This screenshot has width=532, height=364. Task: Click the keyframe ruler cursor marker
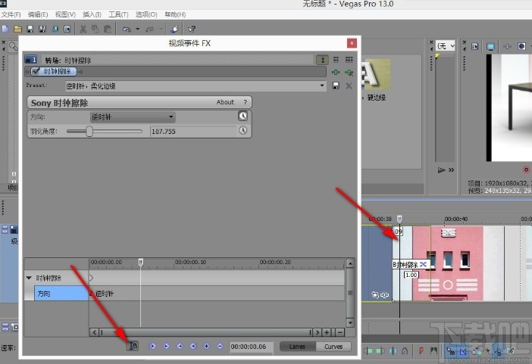(141, 262)
